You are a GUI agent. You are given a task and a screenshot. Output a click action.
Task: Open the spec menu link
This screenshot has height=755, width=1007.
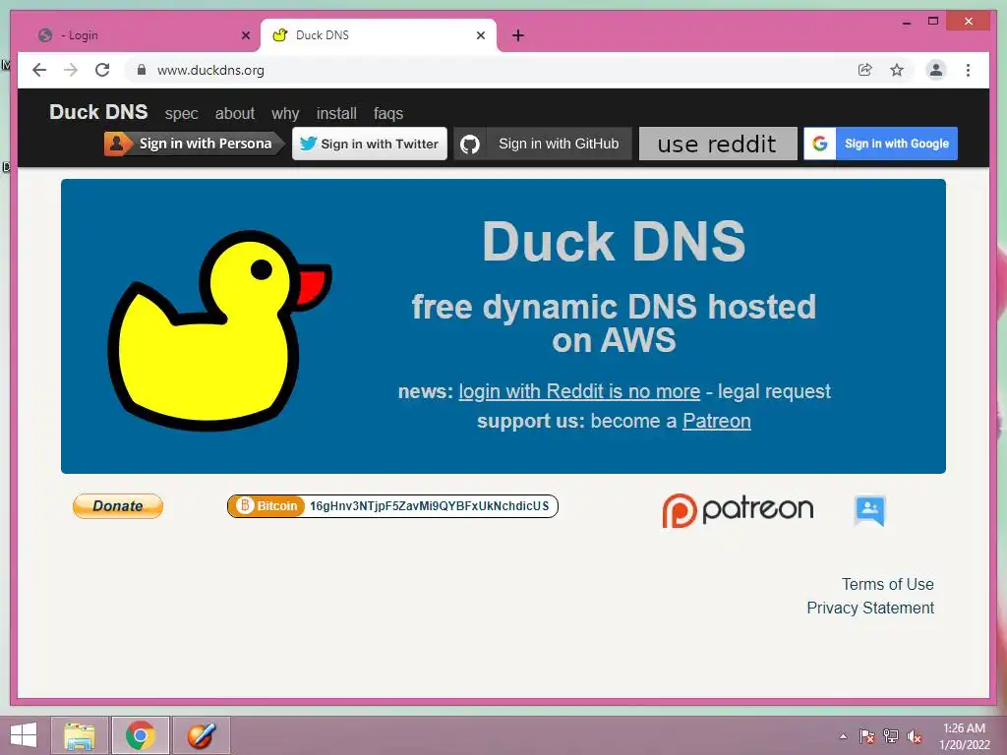181,114
